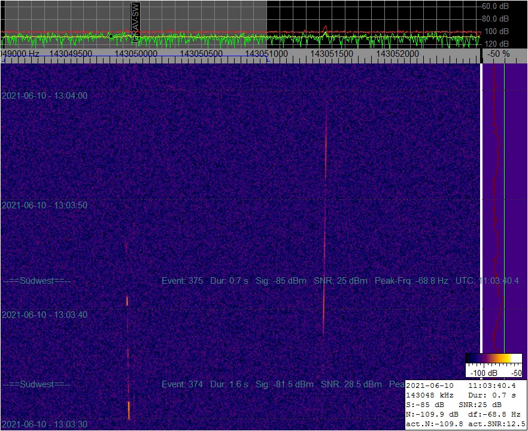Click the -50 % label
528x431 pixels.
coord(498,54)
